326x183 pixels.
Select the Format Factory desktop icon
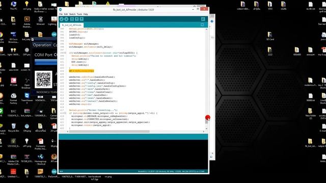click(x=14, y=99)
